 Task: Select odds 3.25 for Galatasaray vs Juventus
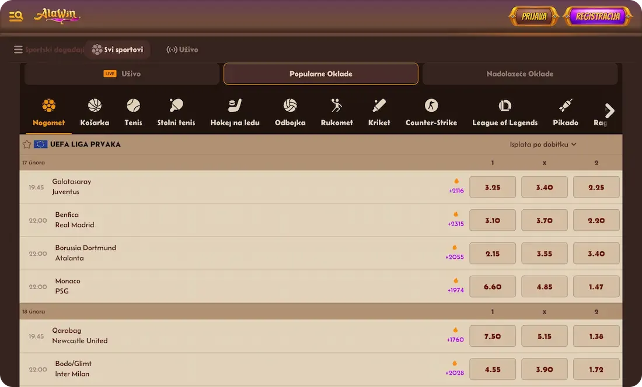click(492, 187)
